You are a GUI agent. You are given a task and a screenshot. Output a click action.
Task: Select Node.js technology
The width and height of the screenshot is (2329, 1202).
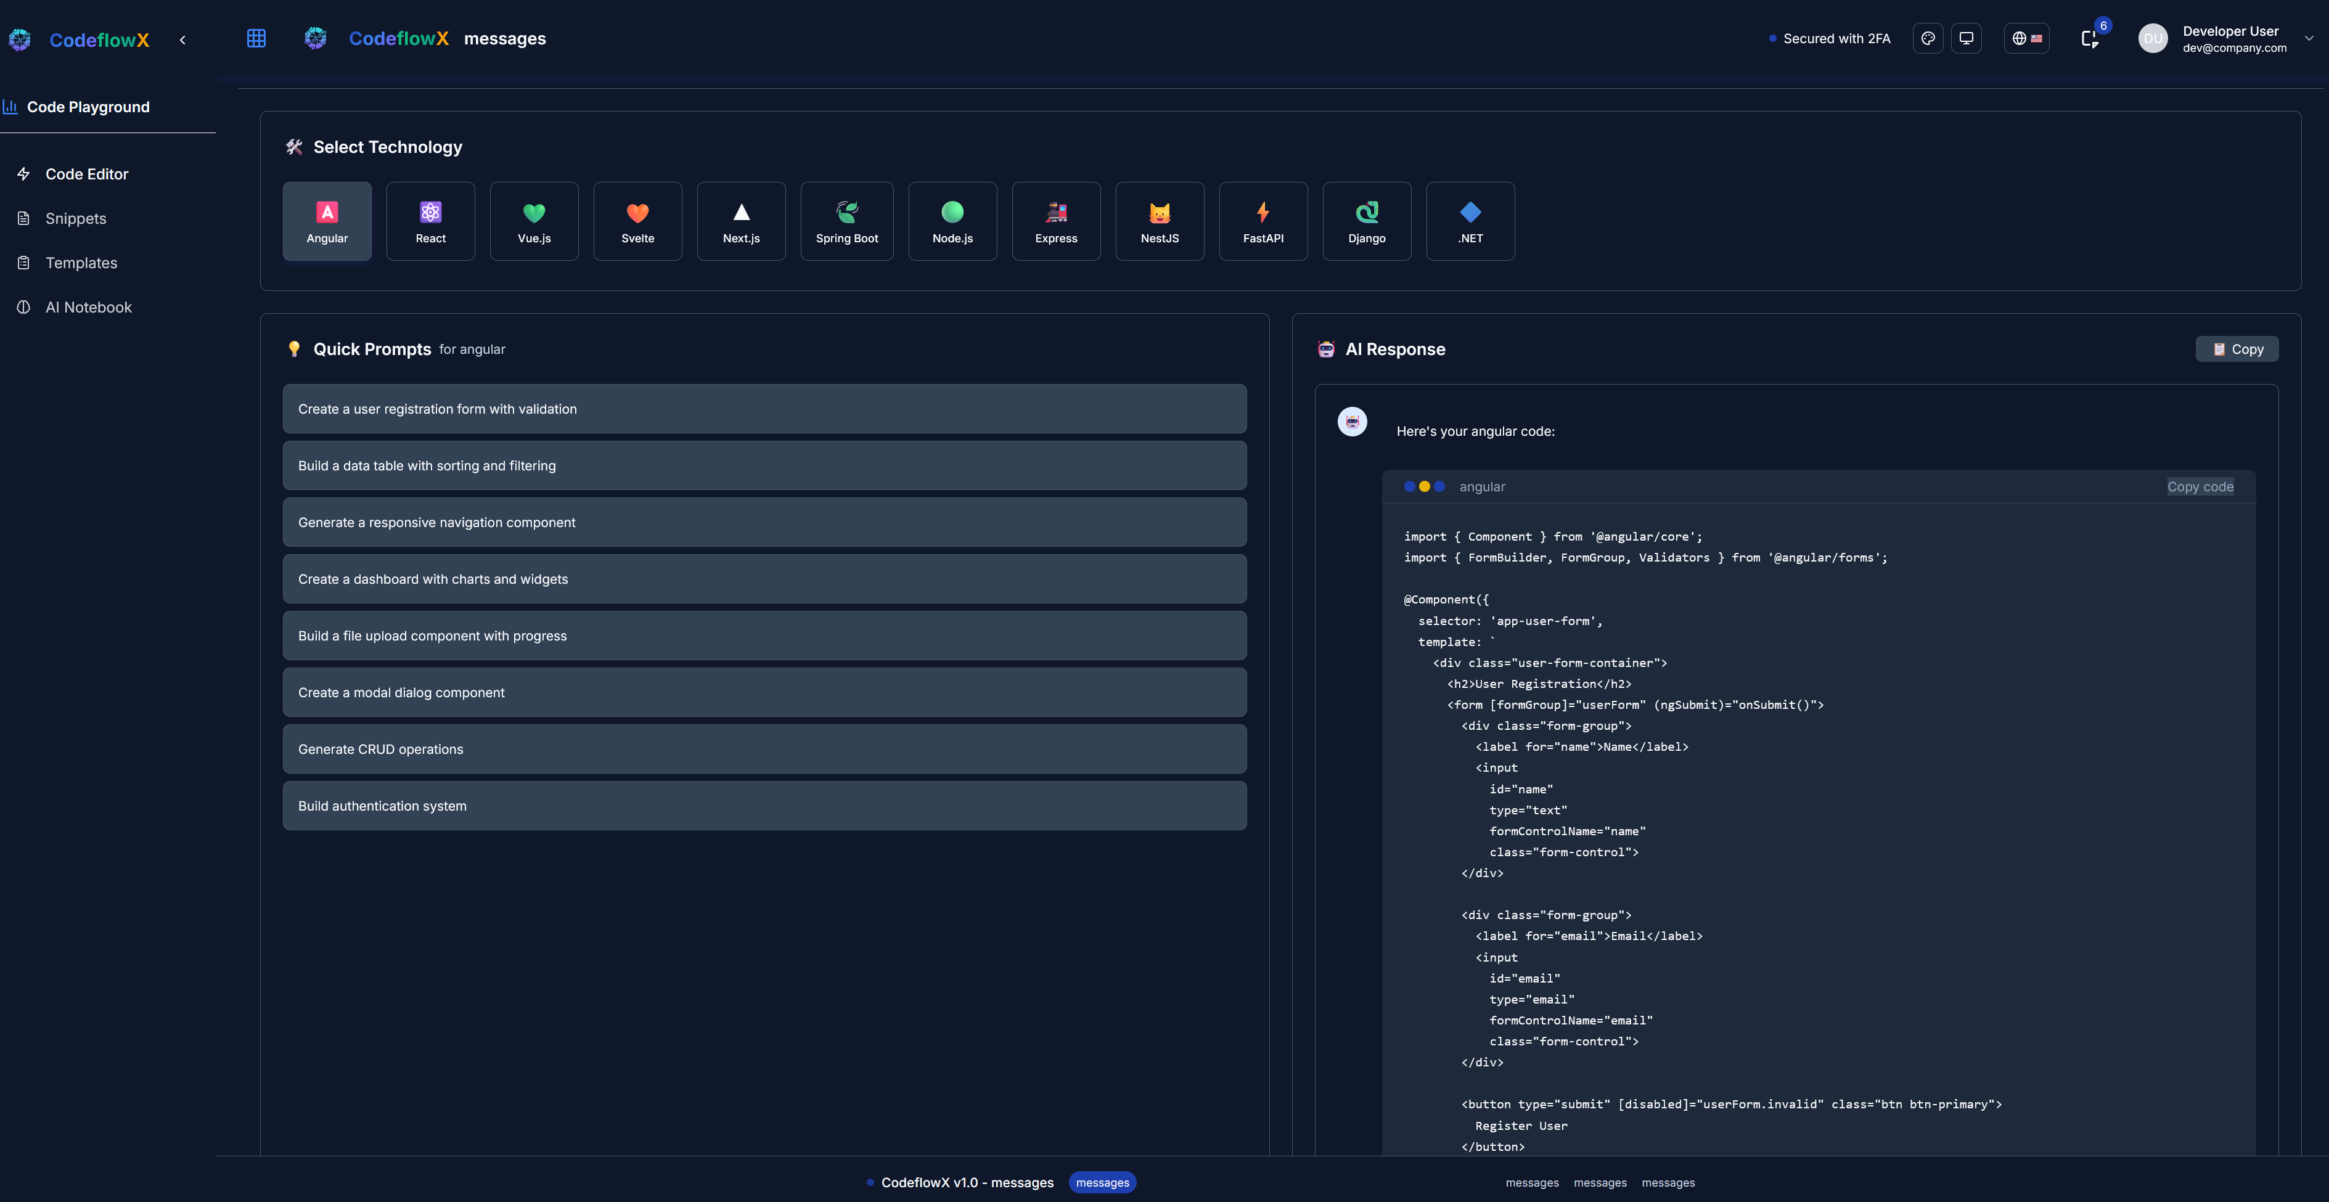tap(953, 221)
